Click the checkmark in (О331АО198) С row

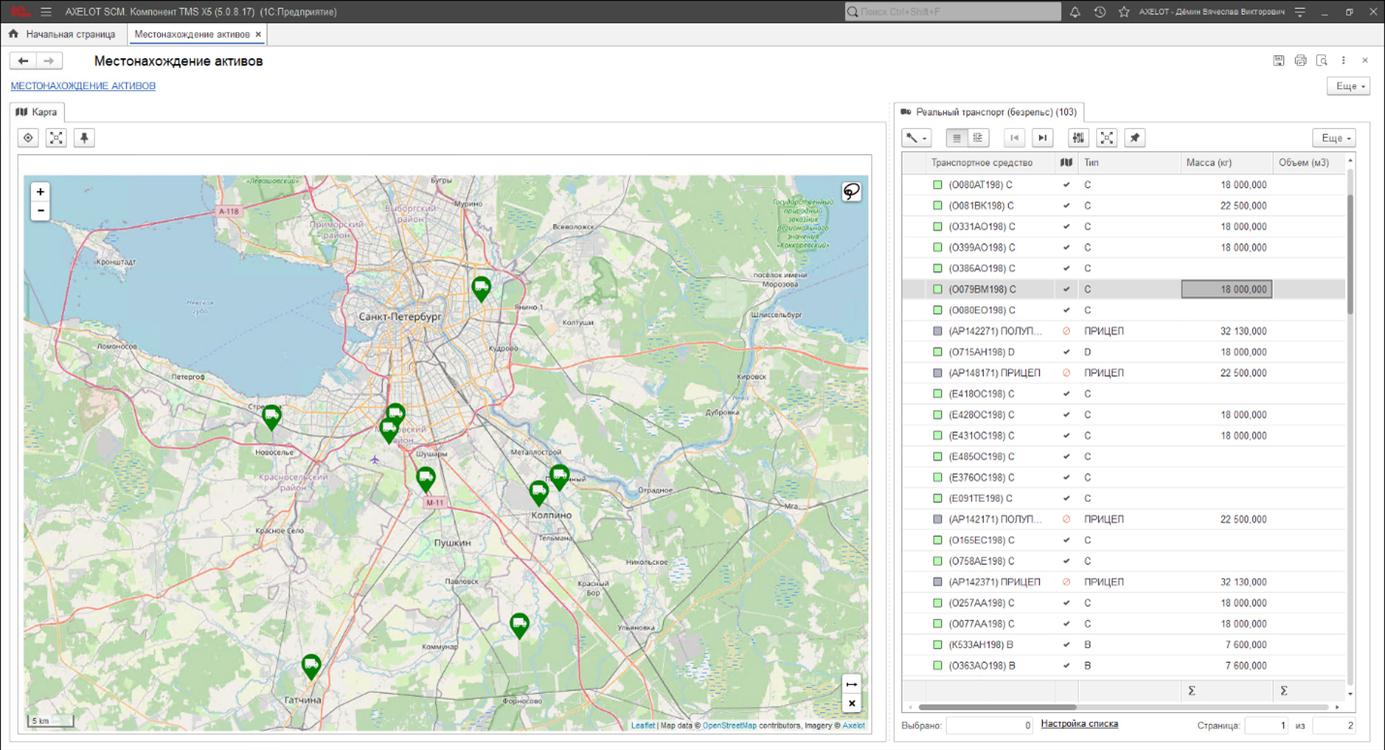pos(1066,226)
